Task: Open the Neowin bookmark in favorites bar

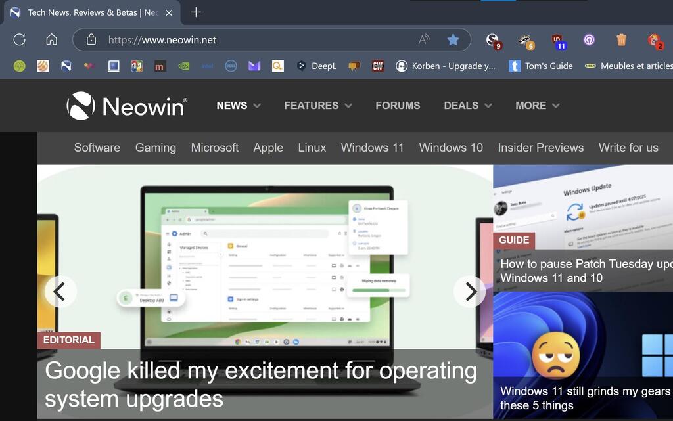Action: 66,66
